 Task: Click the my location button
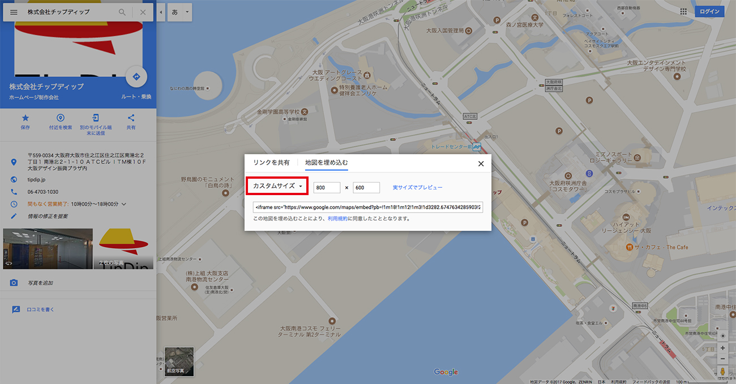723,336
